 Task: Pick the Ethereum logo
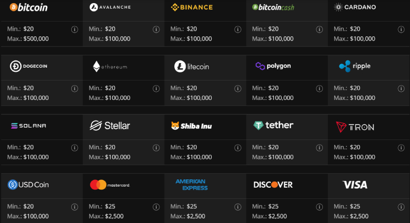click(x=110, y=67)
